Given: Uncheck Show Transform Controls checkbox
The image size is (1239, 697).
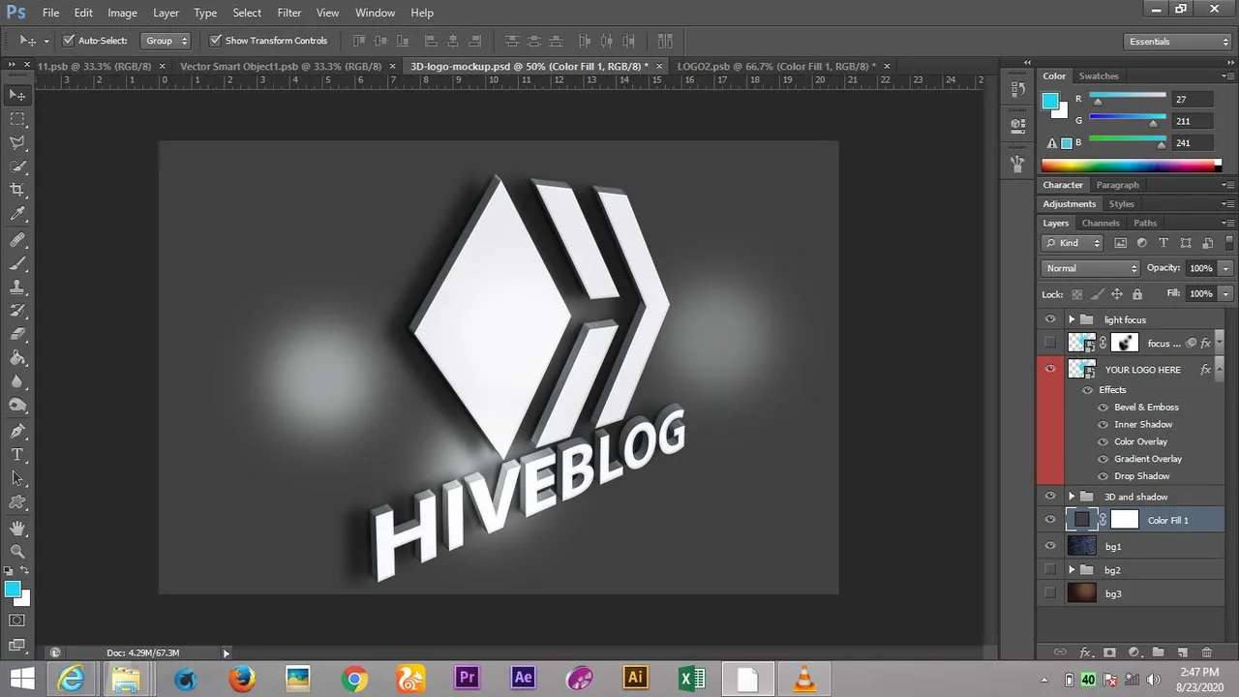Looking at the screenshot, I should pos(215,41).
